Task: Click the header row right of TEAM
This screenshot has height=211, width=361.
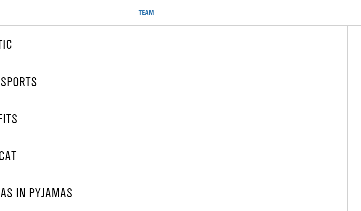Action: [250, 13]
